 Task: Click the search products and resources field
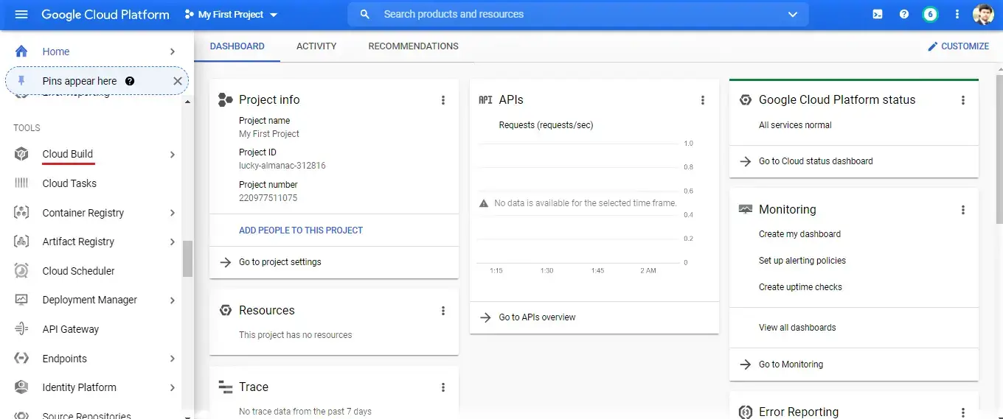578,14
